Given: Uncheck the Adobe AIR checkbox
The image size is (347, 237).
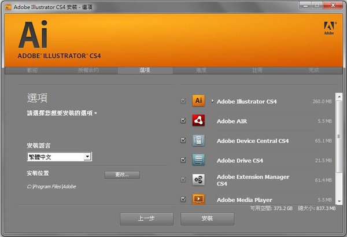Looking at the screenshot, I should (183, 121).
